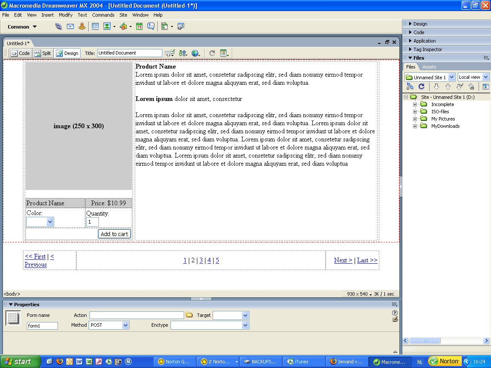Switch to Code view

click(x=20, y=53)
